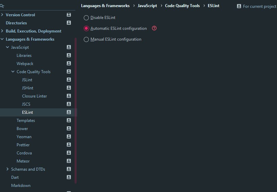Open the Prettier settings page

(x=23, y=145)
